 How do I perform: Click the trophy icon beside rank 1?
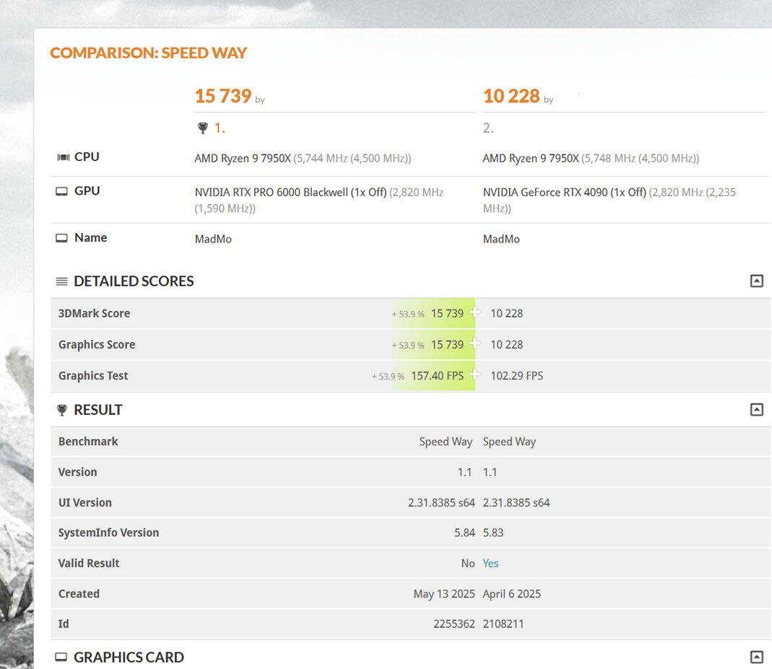coord(202,128)
